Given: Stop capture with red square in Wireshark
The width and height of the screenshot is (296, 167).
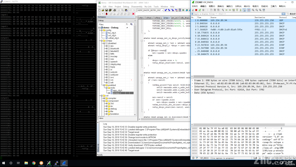Looking at the screenshot, I should (196, 10).
